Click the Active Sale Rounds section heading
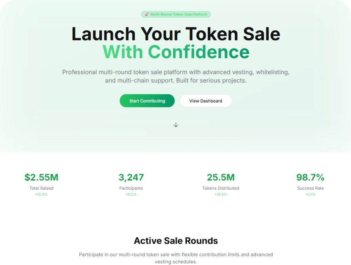Screen dimensions: 351x265 [176, 241]
